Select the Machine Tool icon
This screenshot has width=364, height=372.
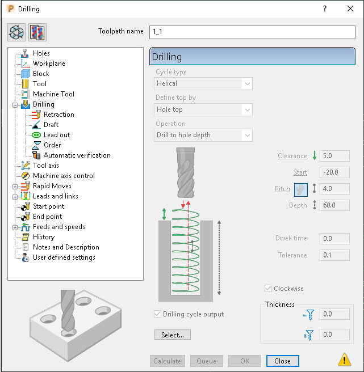click(x=25, y=94)
